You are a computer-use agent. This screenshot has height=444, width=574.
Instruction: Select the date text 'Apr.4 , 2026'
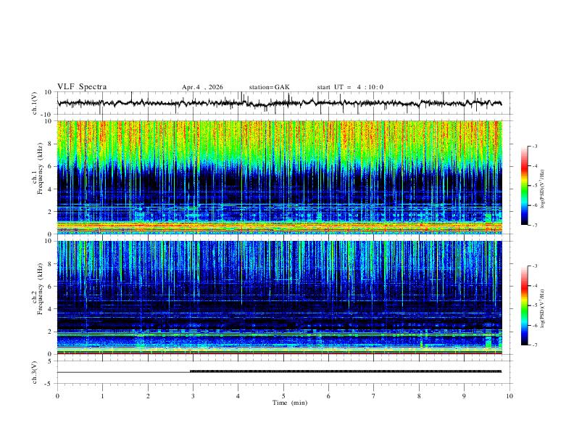202,87
